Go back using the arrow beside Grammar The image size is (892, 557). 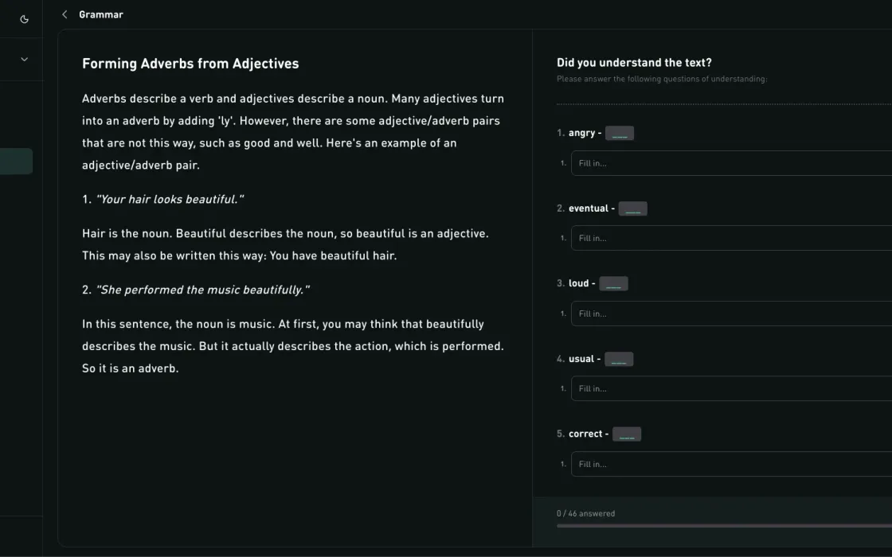(x=65, y=15)
